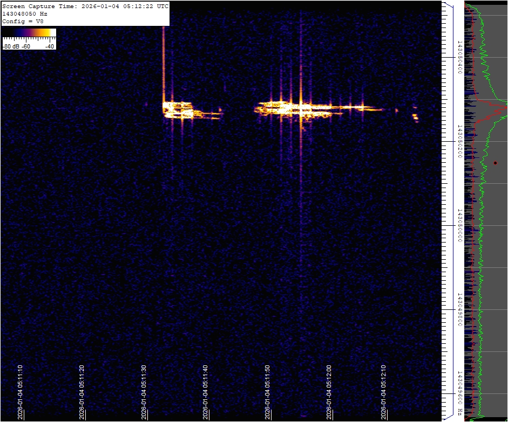
Task: Click the color scale gradient bar
Action: [x=29, y=33]
